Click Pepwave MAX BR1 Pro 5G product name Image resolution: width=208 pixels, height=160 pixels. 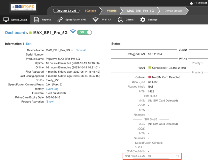pos(63,59)
